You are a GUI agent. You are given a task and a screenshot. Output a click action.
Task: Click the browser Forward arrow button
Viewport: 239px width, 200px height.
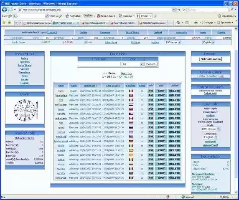tap(10, 10)
